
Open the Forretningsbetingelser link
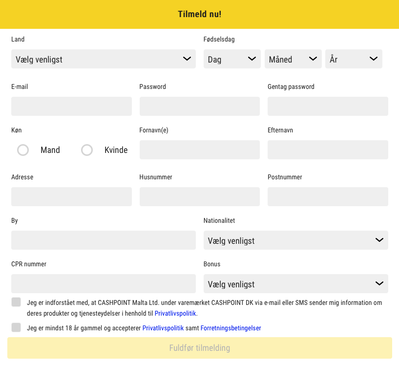click(x=231, y=328)
